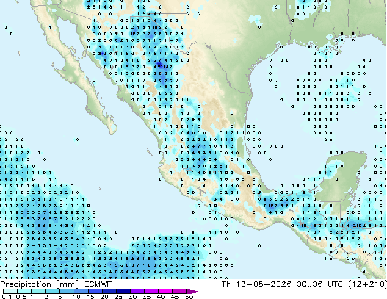Click the 1–2 mm legend swatch

tap(38, 291)
